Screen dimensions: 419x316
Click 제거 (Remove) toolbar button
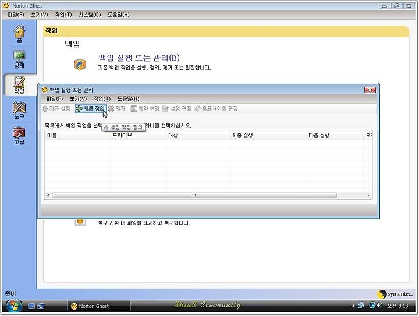pyautogui.click(x=116, y=108)
